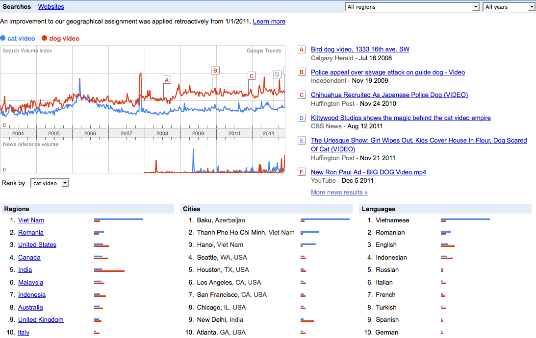Open New Ron Paul Ad BIG DOG video
536x338 pixels.
pyautogui.click(x=368, y=172)
